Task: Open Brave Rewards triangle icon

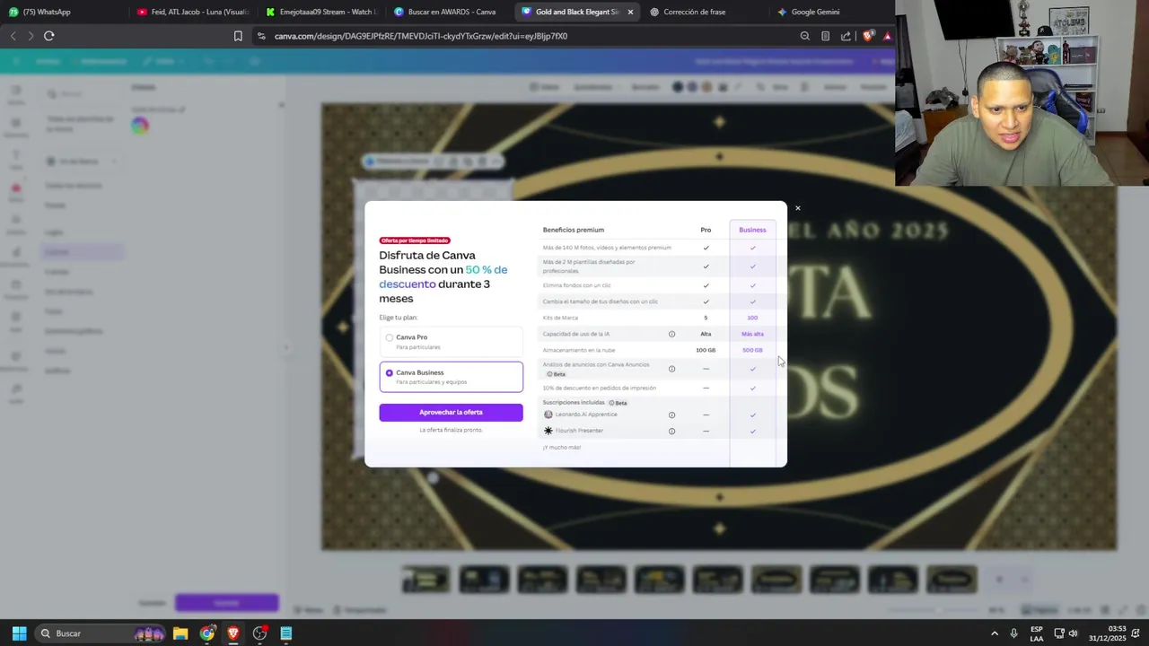Action: pos(887,36)
